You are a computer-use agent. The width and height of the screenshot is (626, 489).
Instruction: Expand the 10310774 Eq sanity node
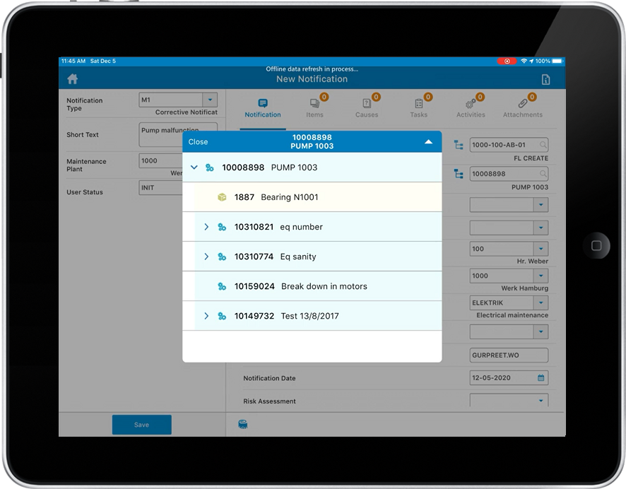click(206, 257)
